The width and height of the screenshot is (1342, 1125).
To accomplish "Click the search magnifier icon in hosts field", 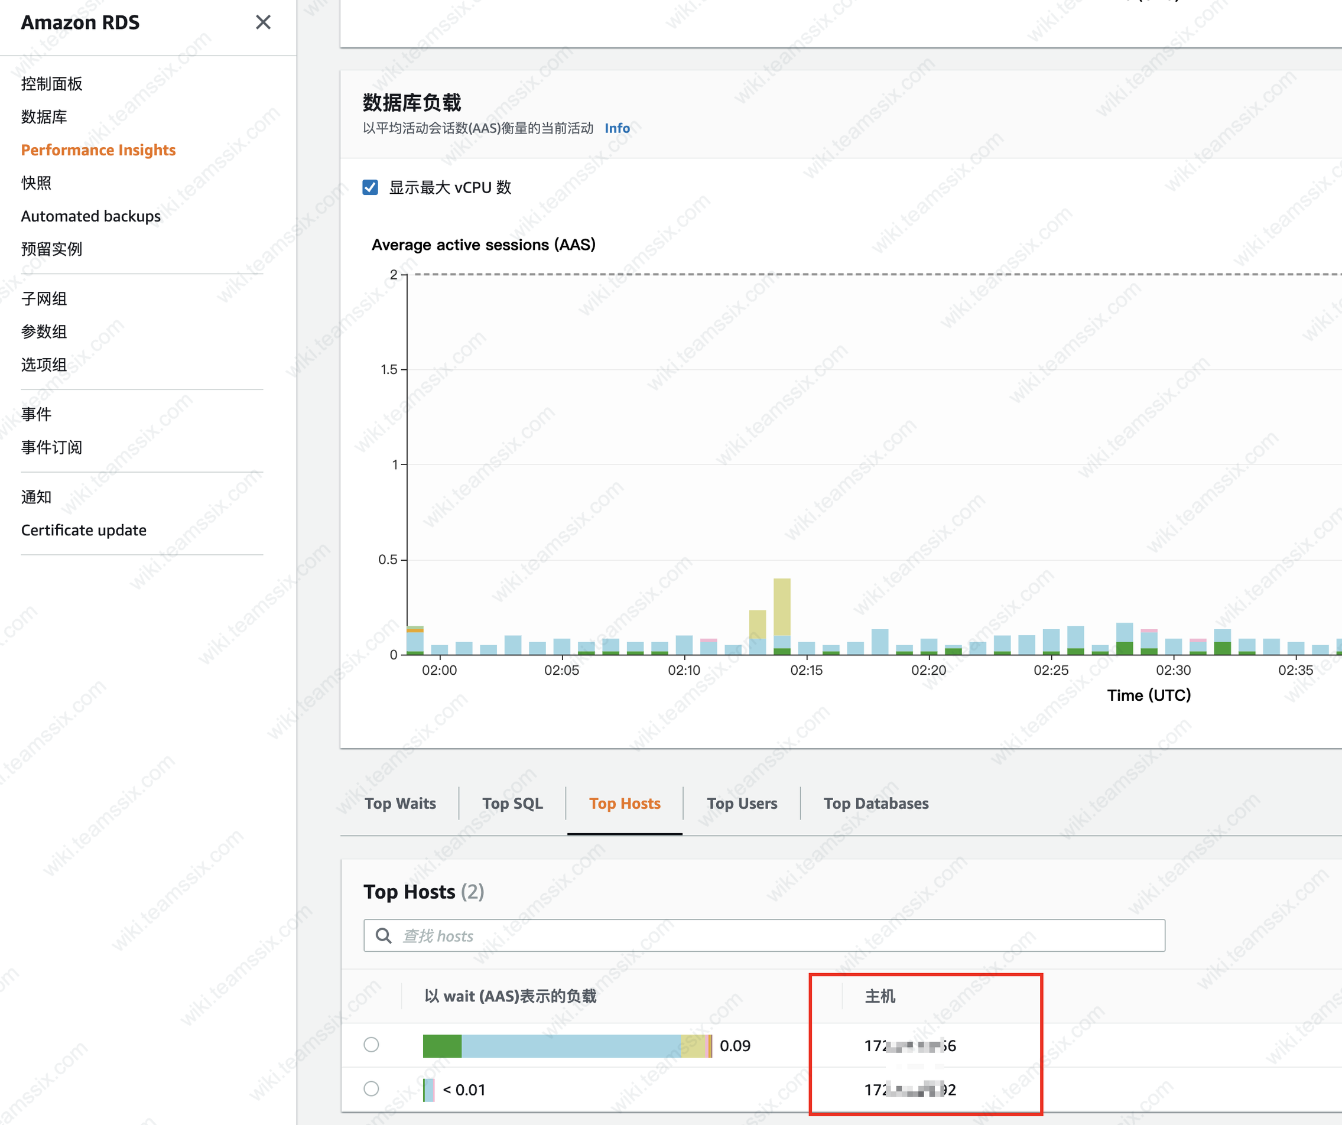I will tap(384, 936).
